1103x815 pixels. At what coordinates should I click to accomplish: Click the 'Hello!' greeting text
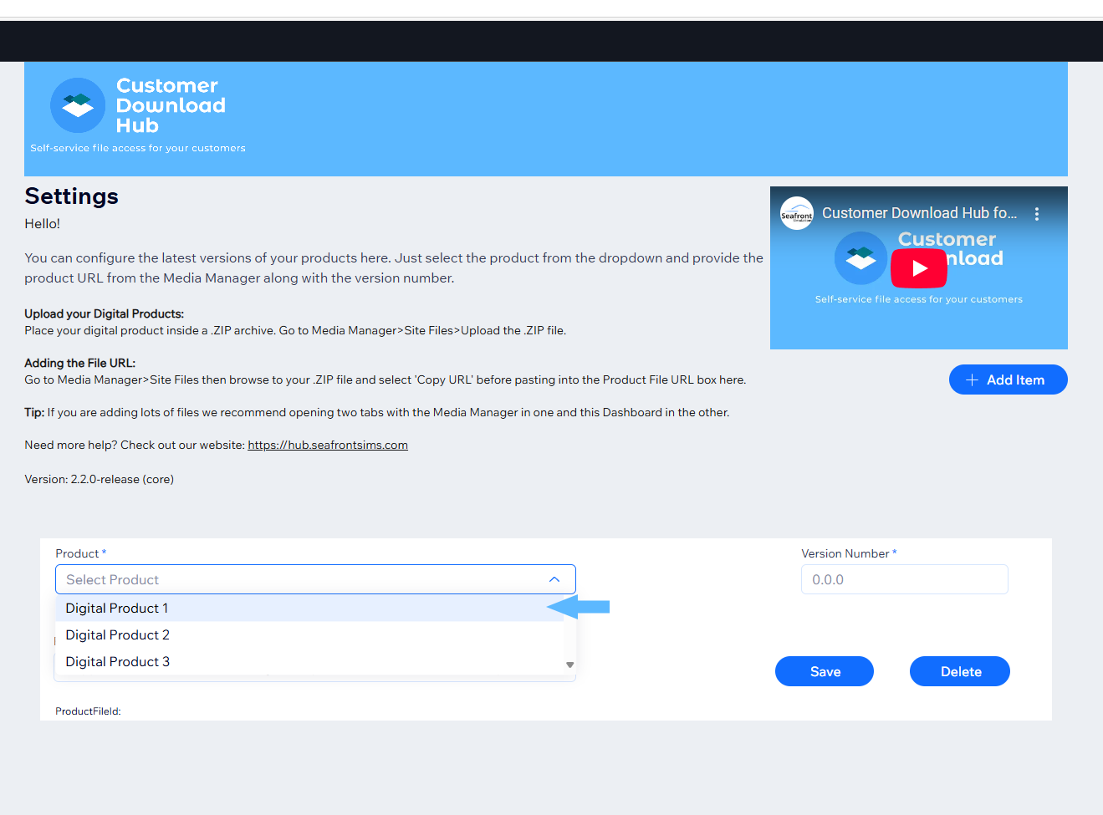(42, 223)
